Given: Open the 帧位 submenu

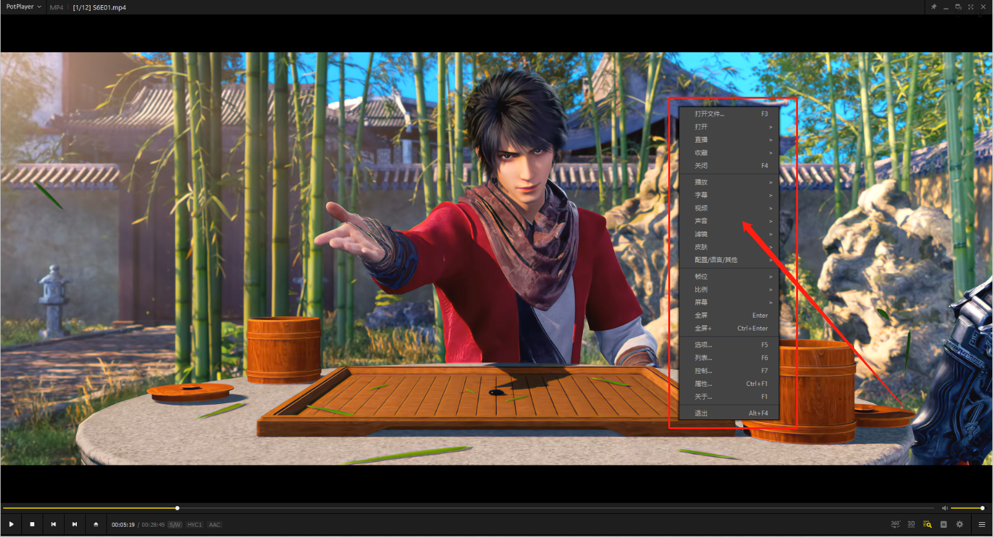Looking at the screenshot, I should coord(729,276).
